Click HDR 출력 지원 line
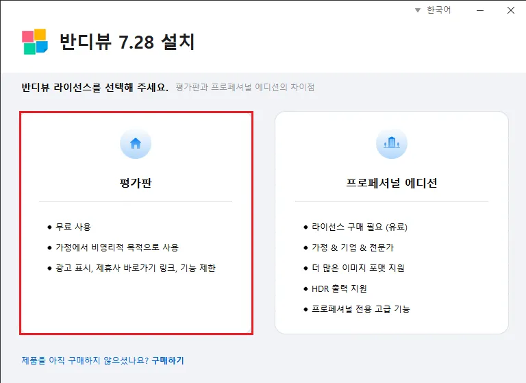This screenshot has height=383, width=526. tap(339, 288)
